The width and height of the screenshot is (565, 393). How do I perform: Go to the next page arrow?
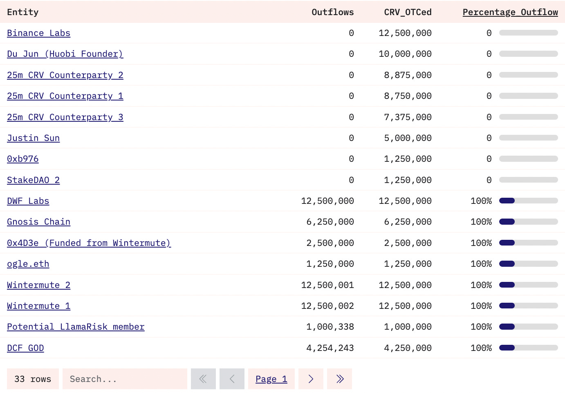[311, 379]
